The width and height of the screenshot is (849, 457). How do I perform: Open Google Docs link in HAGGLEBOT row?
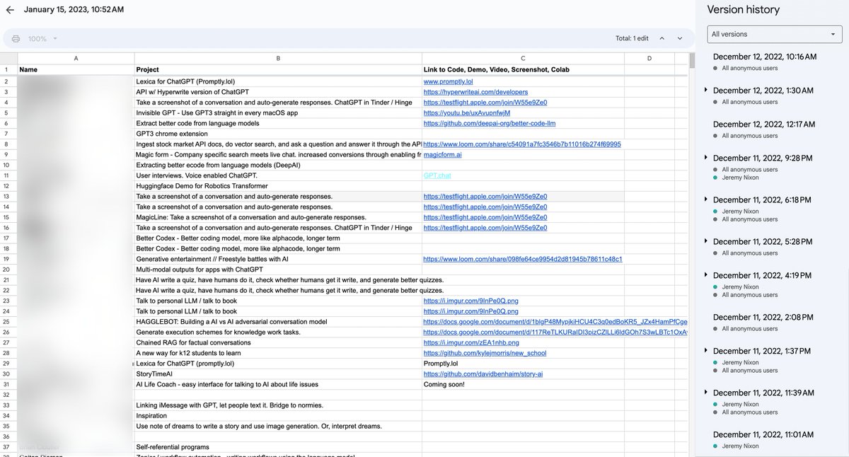click(x=555, y=322)
